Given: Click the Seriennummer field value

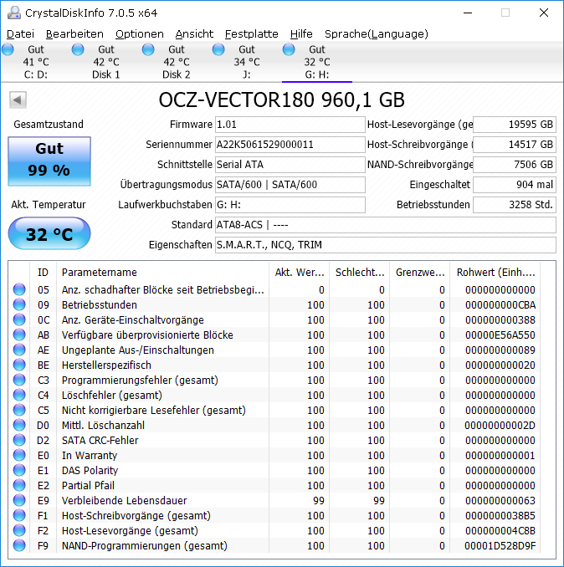Looking at the screenshot, I should click(x=290, y=145).
